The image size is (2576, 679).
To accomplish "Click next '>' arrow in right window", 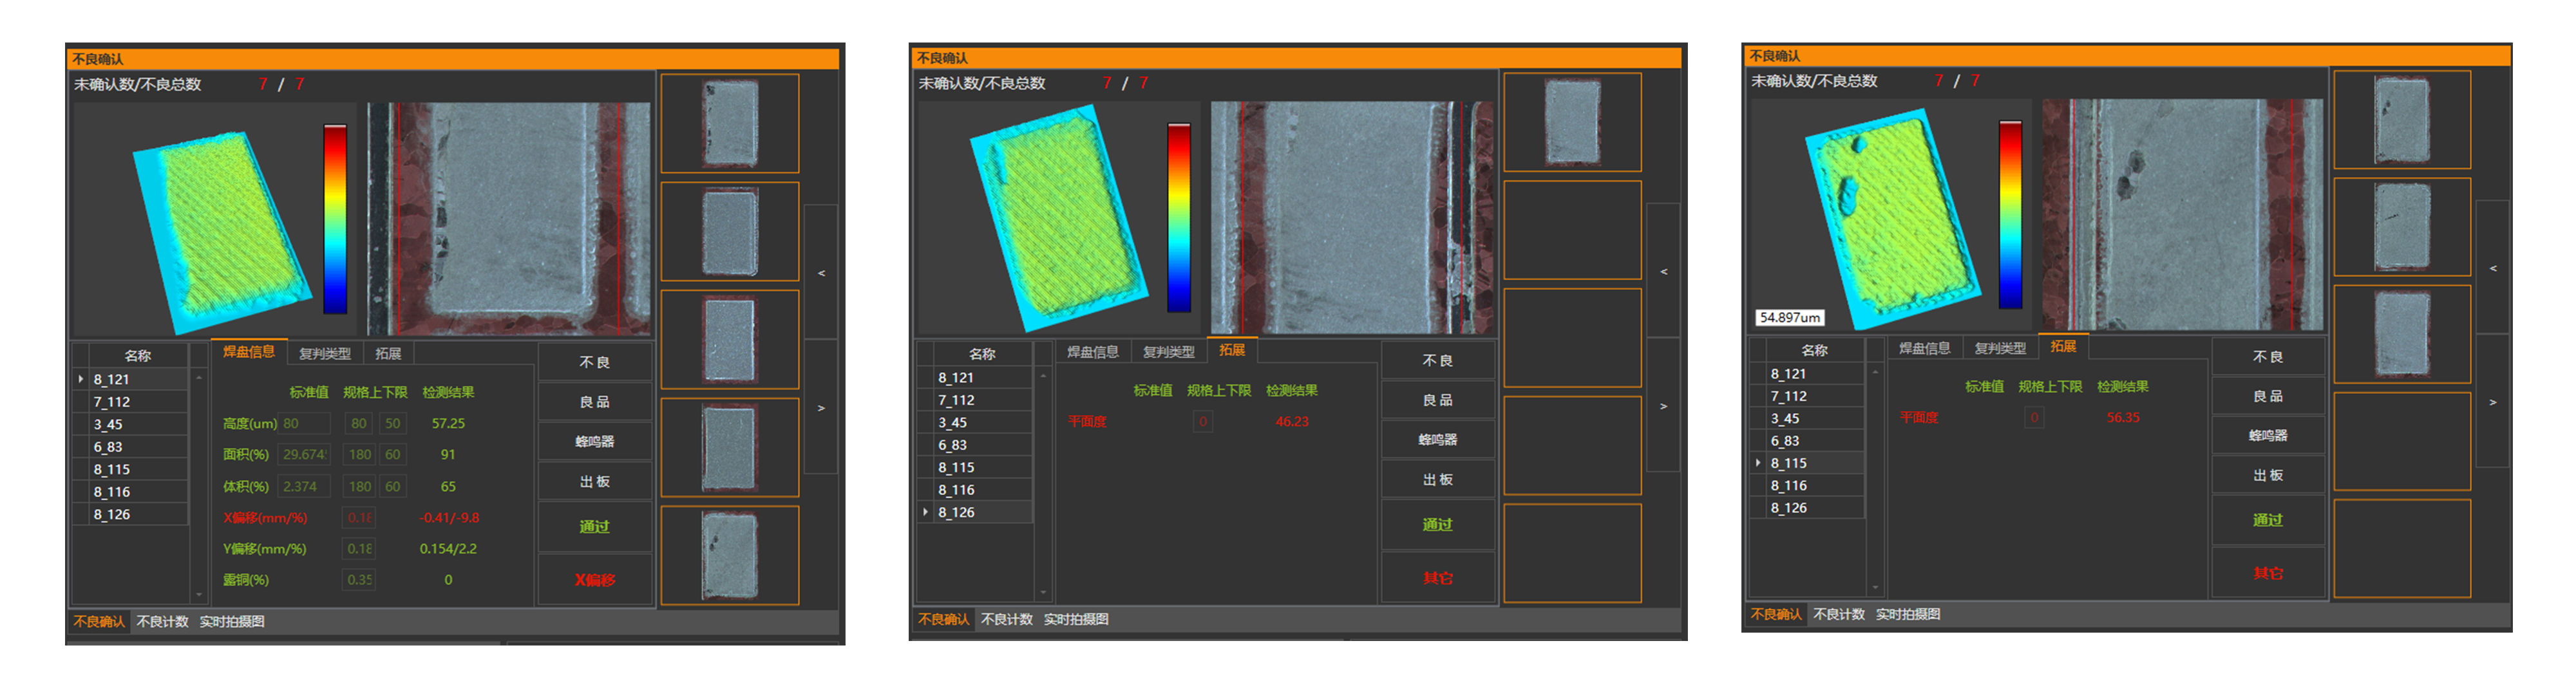I will click(x=2492, y=402).
